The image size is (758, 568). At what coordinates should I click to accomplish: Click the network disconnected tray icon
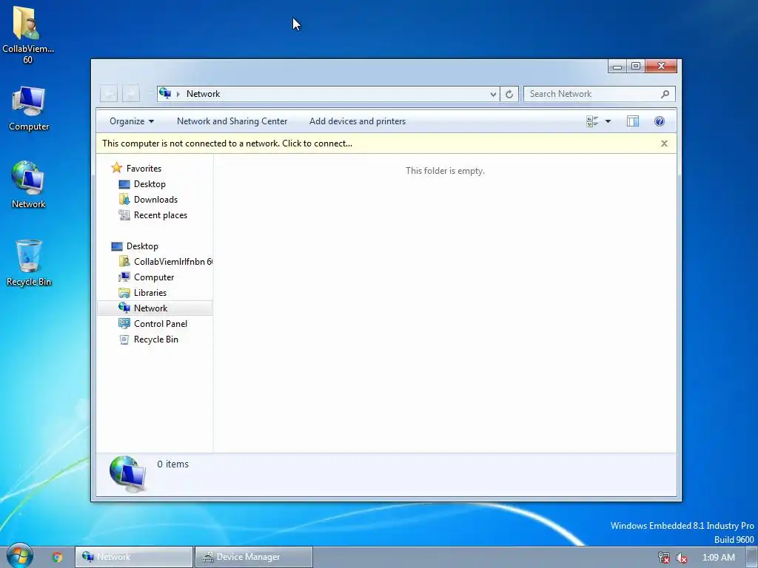[x=664, y=558]
